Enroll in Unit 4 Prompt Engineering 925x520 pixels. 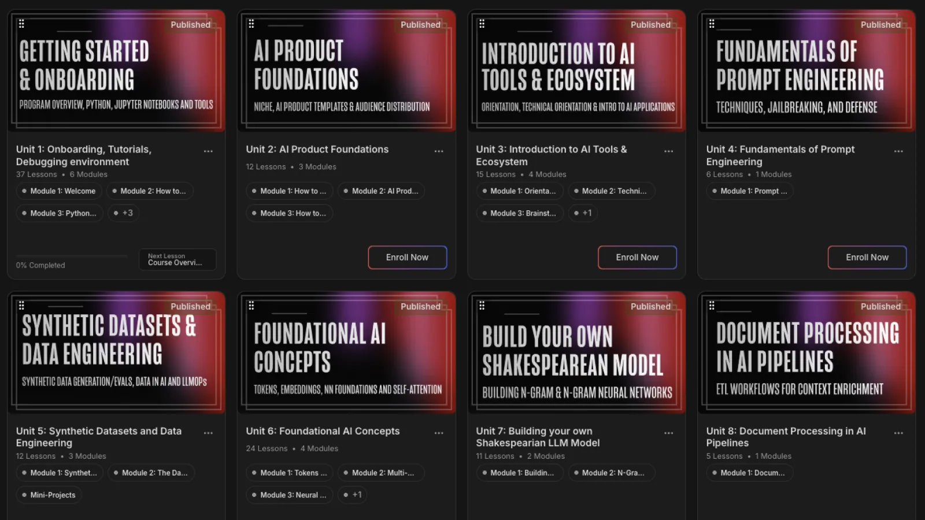click(867, 258)
